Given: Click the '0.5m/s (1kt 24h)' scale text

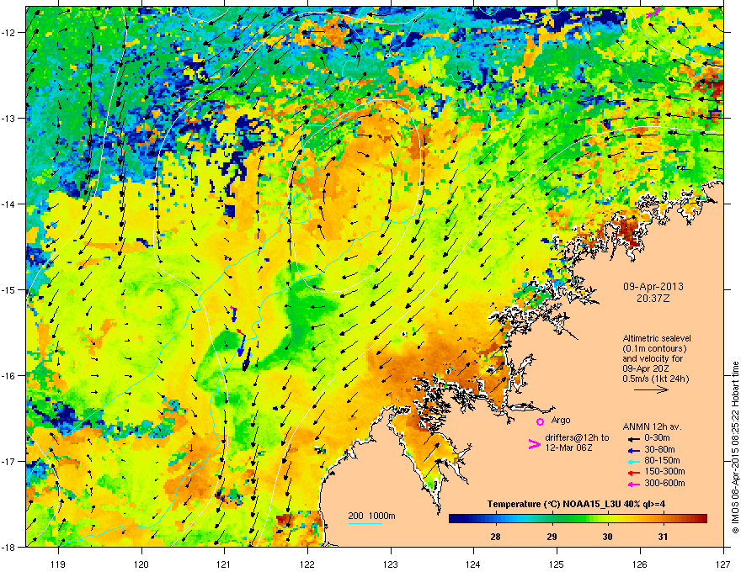Looking at the screenshot, I should click(656, 379).
